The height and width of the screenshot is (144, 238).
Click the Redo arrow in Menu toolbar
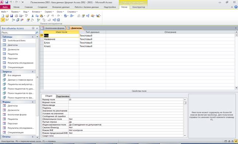click(x=59, y=16)
